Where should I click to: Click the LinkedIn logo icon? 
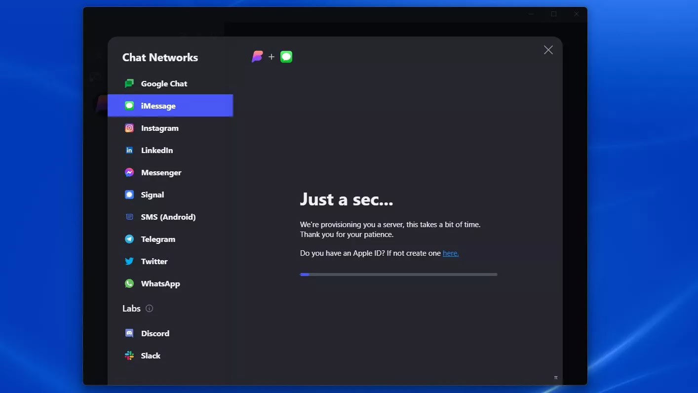point(129,150)
